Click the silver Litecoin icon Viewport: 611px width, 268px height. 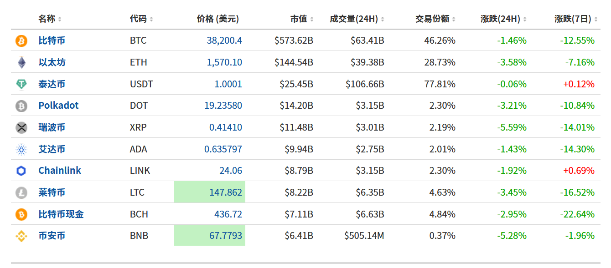tap(21, 193)
